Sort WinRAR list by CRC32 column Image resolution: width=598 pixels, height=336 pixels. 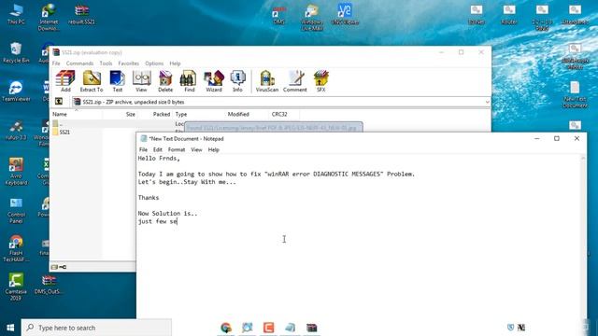point(279,114)
